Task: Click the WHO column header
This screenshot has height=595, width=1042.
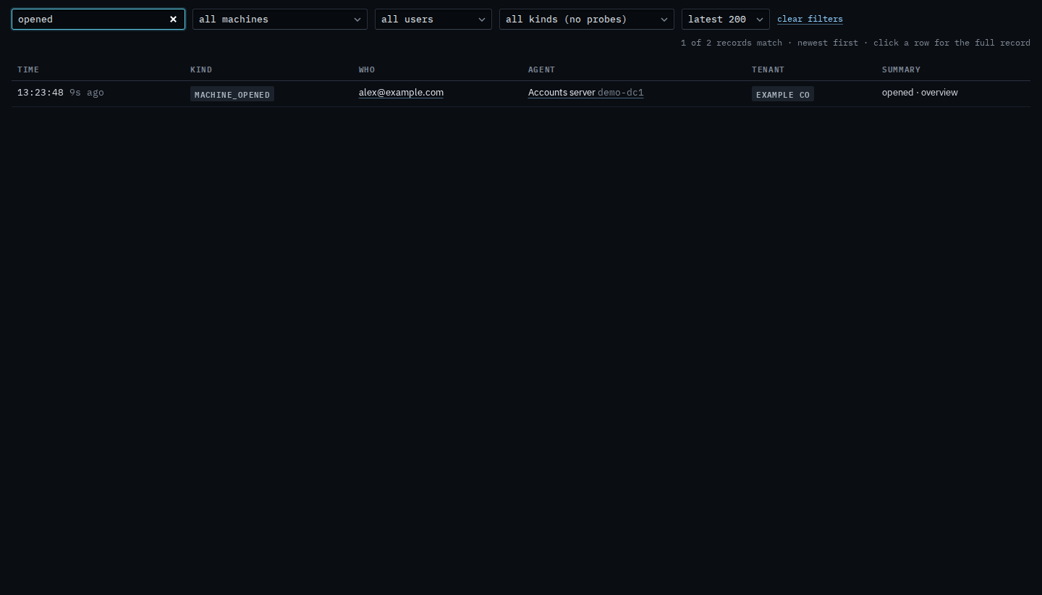Action: (367, 69)
